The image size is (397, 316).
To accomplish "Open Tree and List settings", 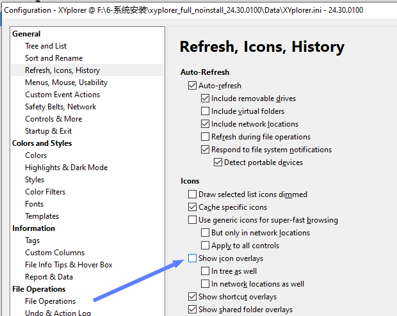I will tap(45, 46).
